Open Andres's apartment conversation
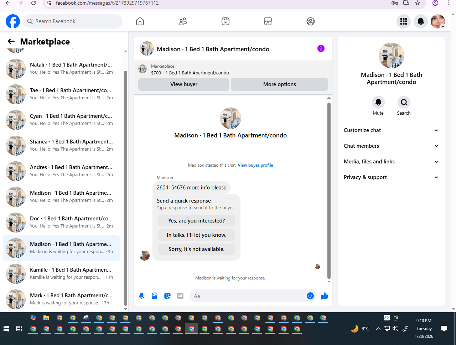The height and width of the screenshot is (345, 456). [x=61, y=171]
